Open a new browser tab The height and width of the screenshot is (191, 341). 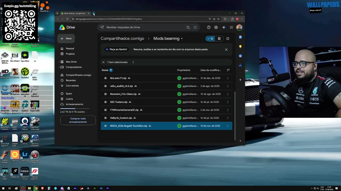point(94,13)
